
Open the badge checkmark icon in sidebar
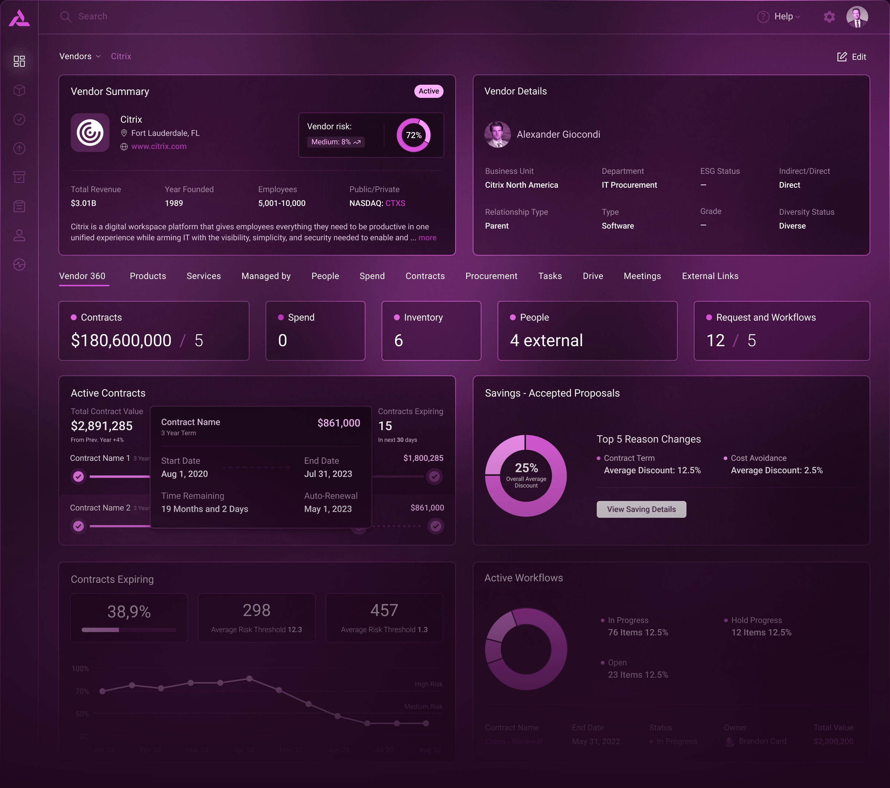pyautogui.click(x=19, y=119)
